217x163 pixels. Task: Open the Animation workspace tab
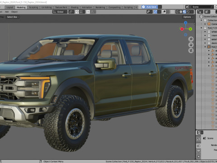coord(87,7)
